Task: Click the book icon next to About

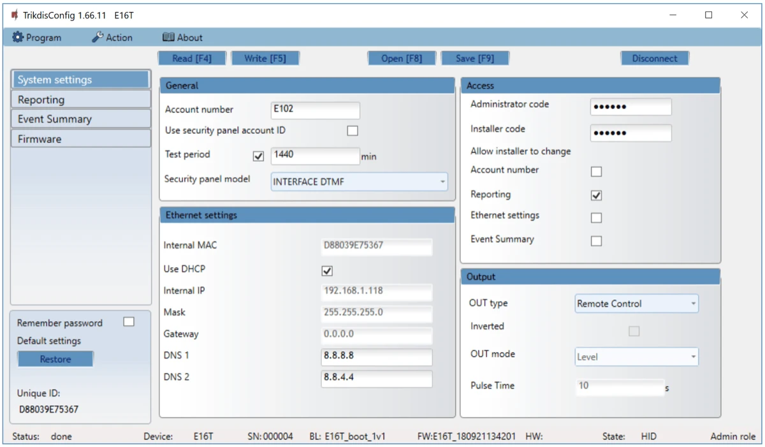Action: (168, 38)
